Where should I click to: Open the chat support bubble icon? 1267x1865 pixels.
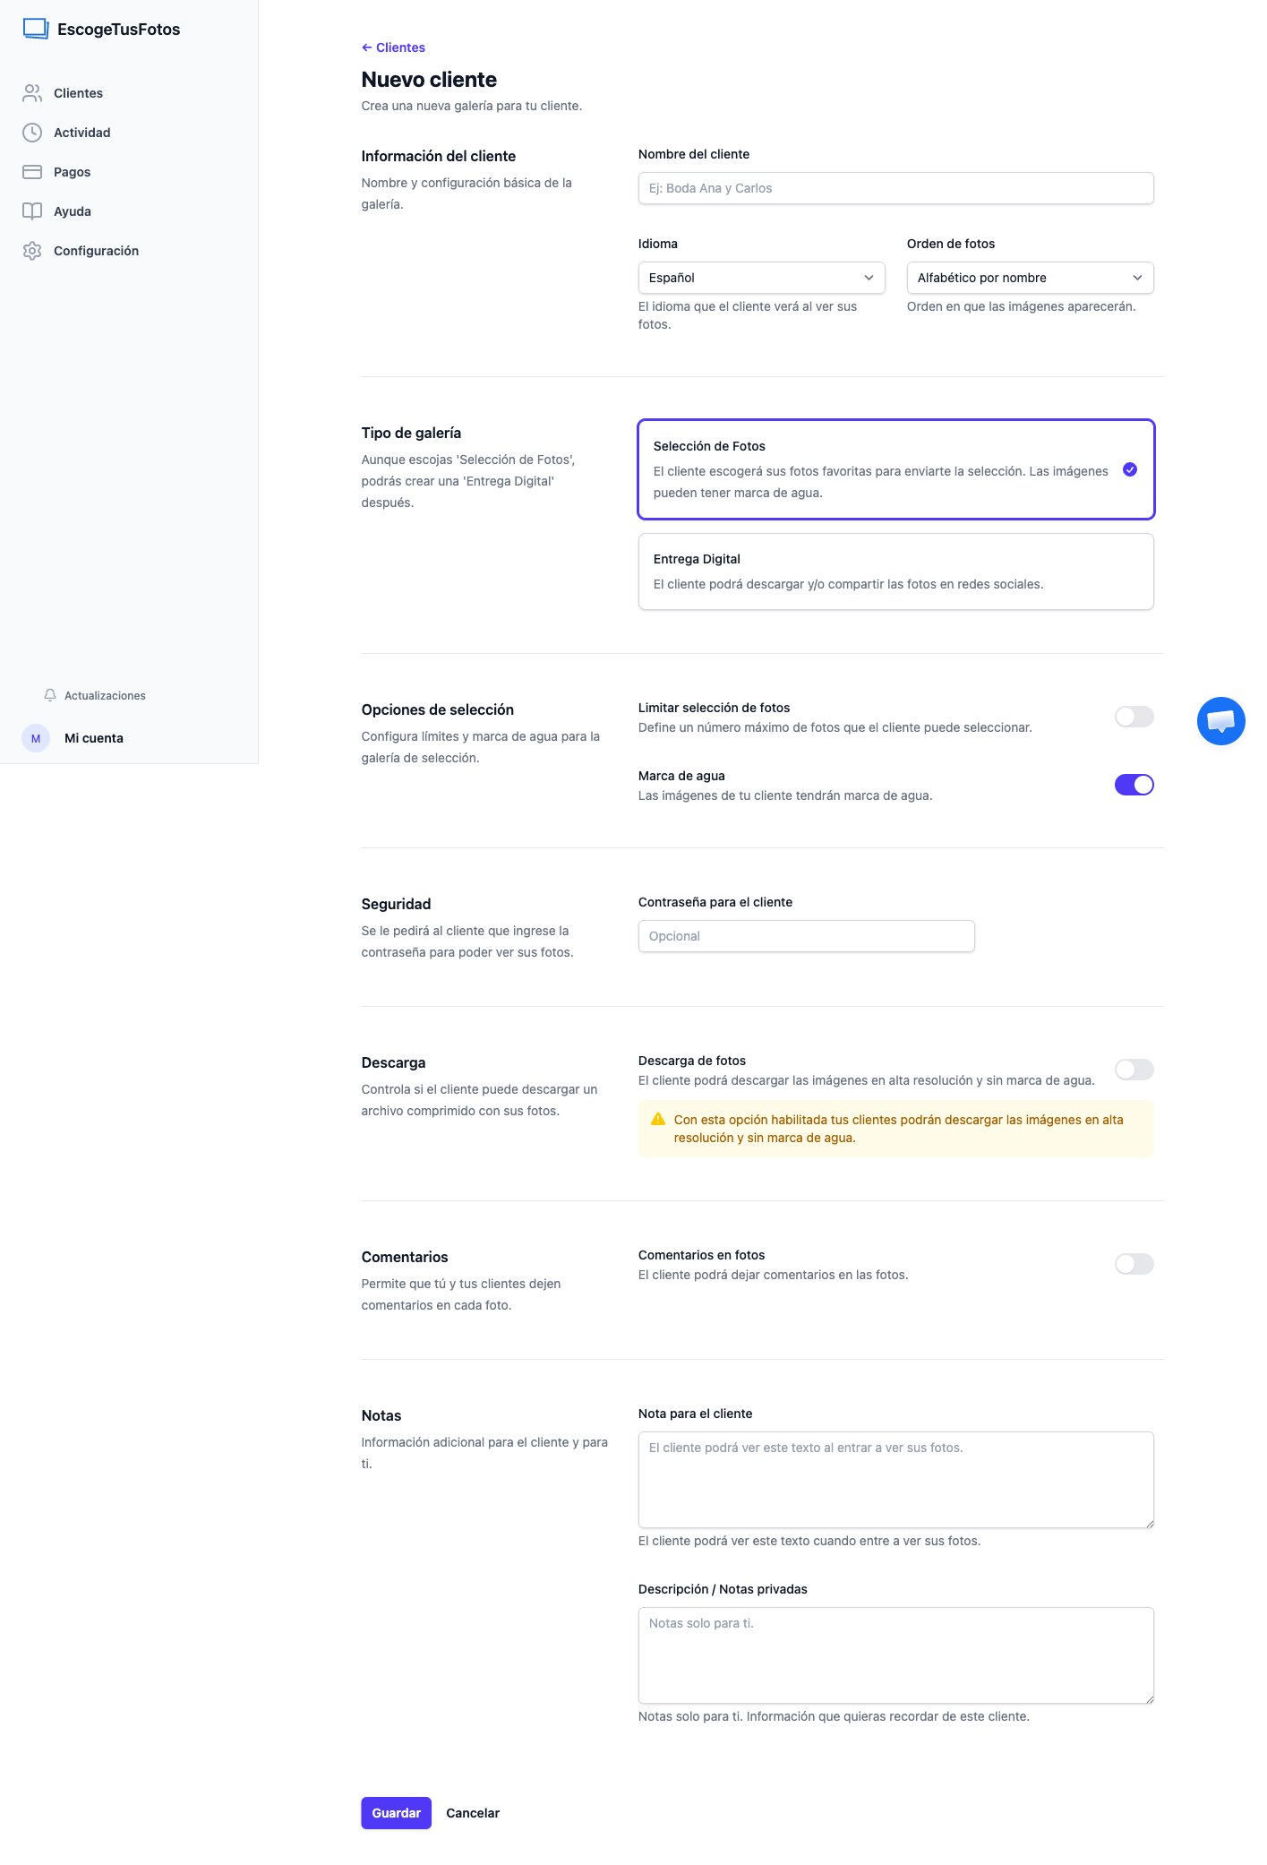coord(1221,721)
